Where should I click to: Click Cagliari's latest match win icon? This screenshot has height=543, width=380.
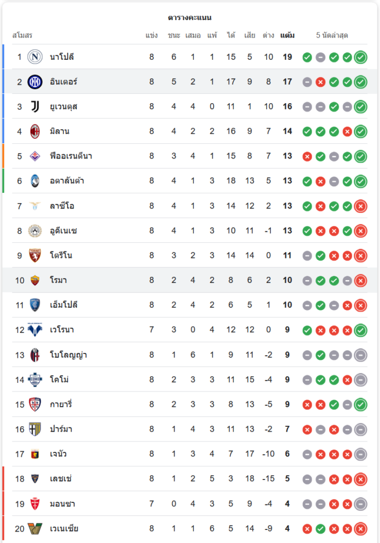point(360,405)
